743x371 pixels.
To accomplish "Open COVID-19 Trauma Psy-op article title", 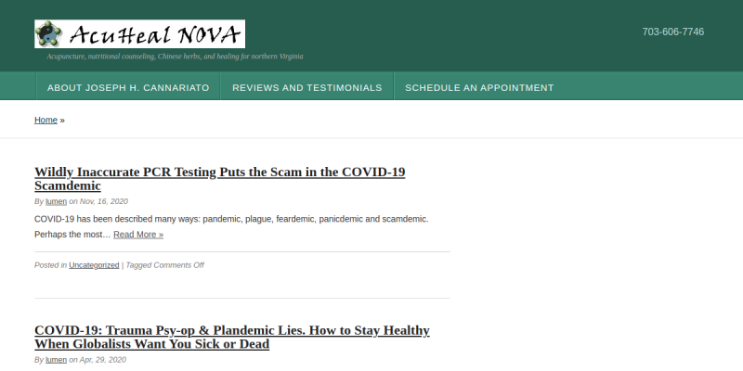I will click(x=232, y=337).
